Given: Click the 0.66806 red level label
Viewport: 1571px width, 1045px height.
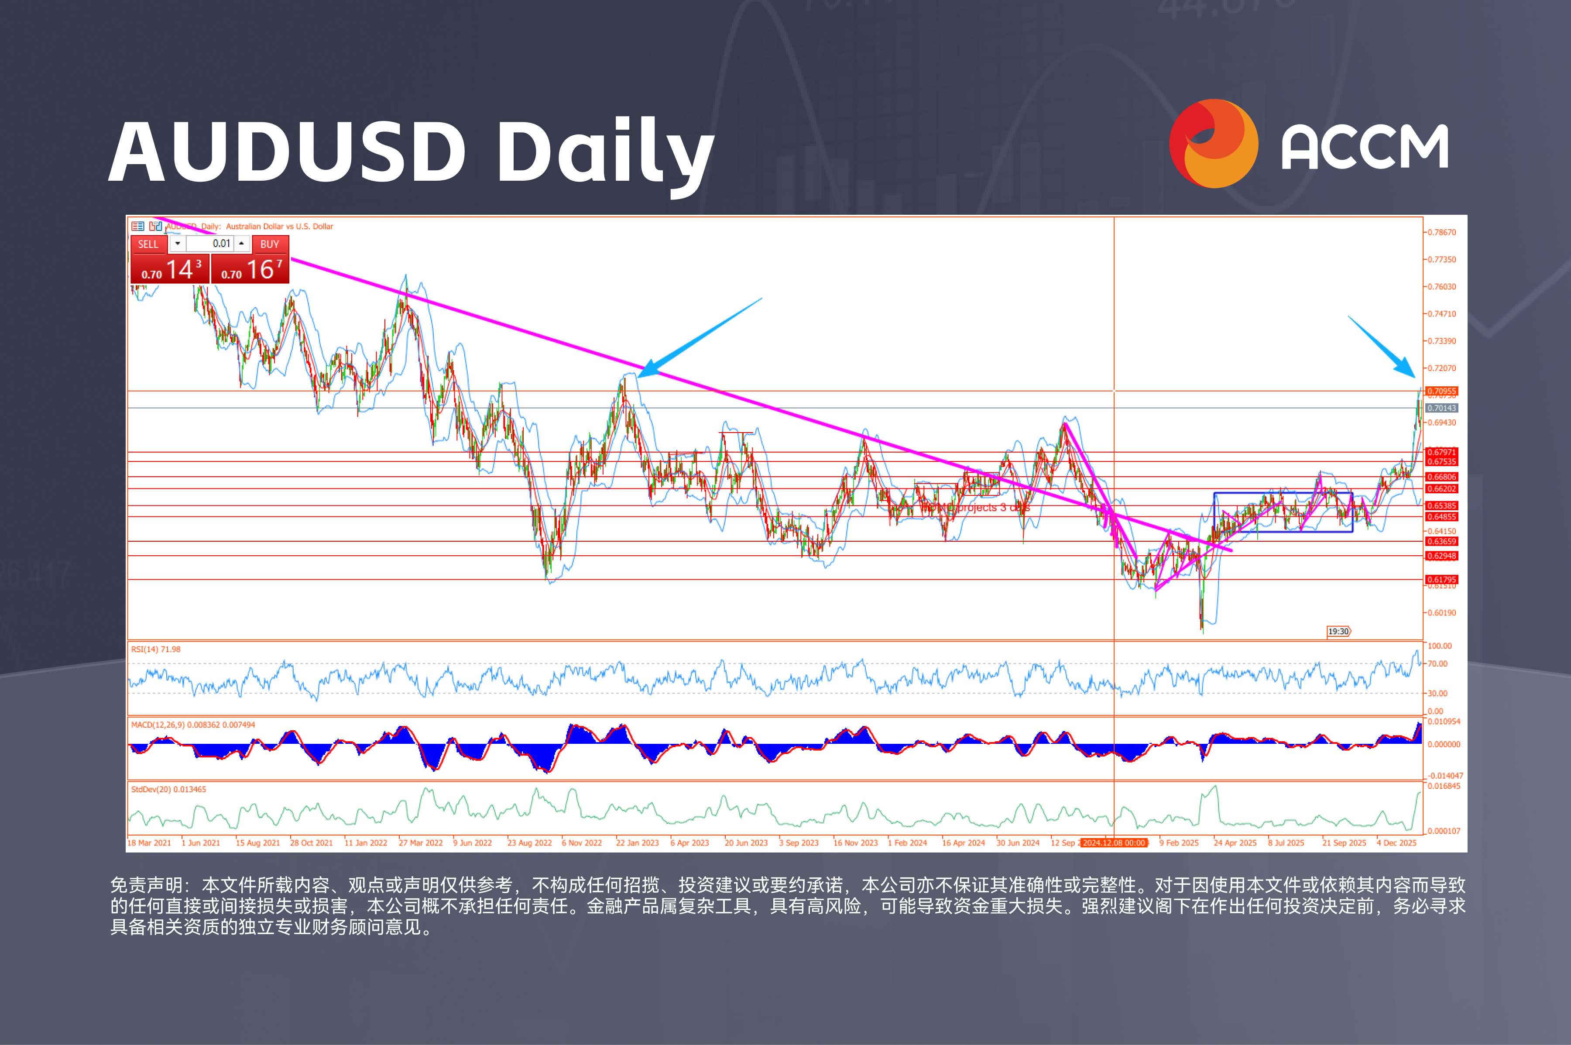Looking at the screenshot, I should point(1442,477).
